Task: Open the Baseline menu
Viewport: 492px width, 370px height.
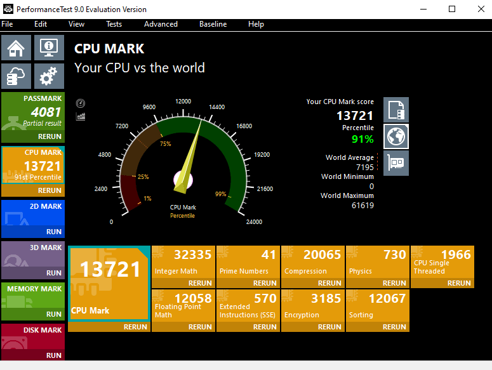Action: pyautogui.click(x=213, y=24)
